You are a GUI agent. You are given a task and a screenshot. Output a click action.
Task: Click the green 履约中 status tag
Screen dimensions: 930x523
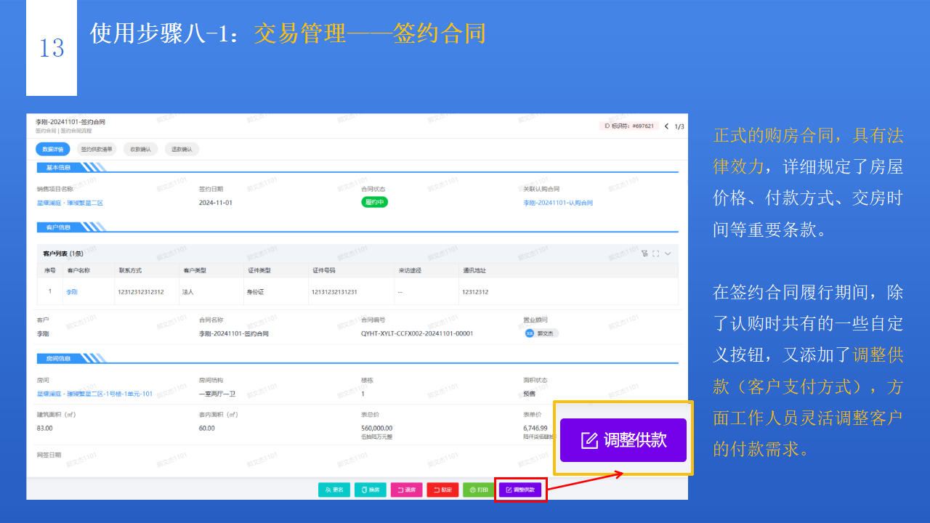tap(375, 201)
